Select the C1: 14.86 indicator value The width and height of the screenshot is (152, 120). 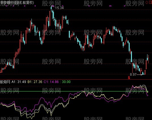(51, 82)
